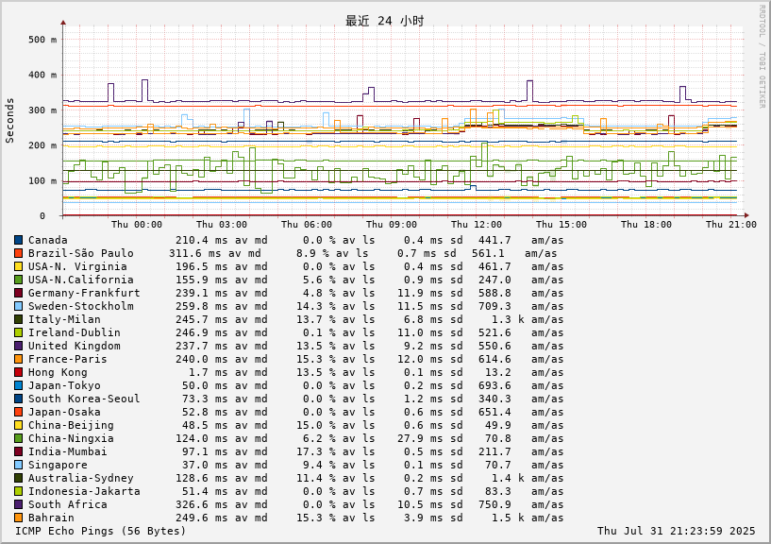771x544 pixels.
Task: Click the Singapore legend color box
Action: click(x=19, y=466)
